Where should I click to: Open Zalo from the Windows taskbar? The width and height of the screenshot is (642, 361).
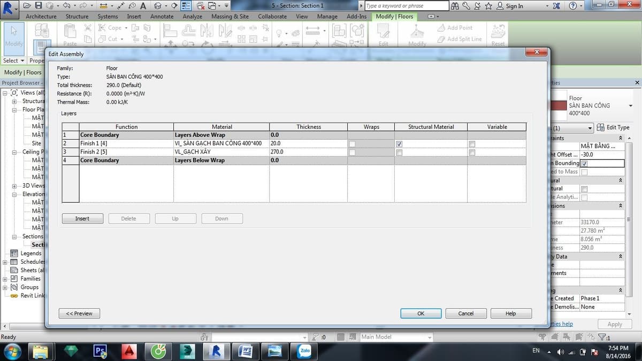(304, 351)
